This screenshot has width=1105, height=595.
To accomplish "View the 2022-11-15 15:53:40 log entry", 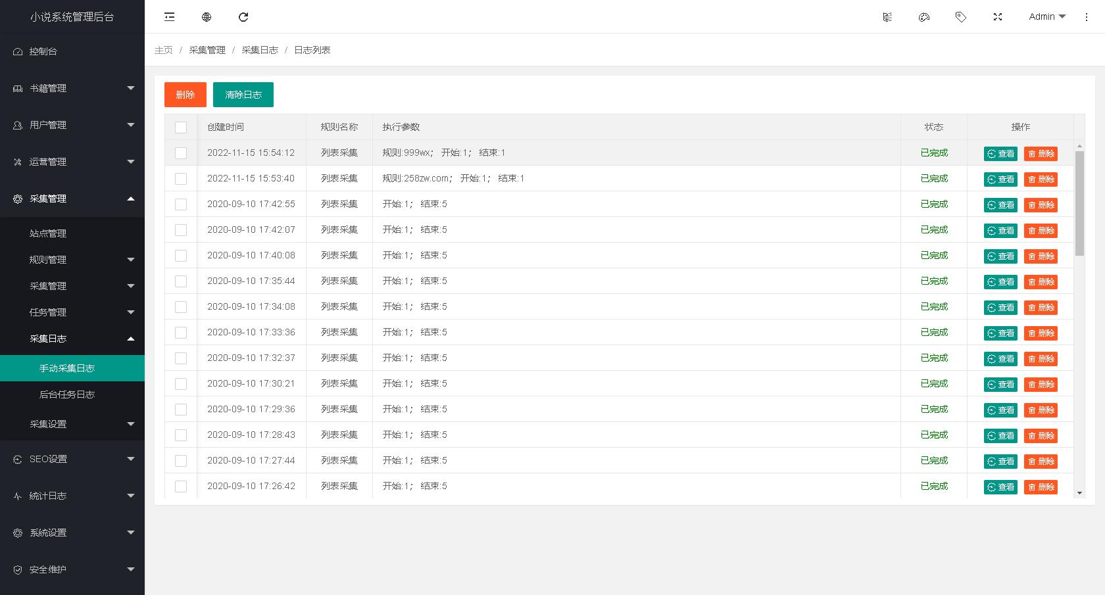I will click(x=1000, y=179).
